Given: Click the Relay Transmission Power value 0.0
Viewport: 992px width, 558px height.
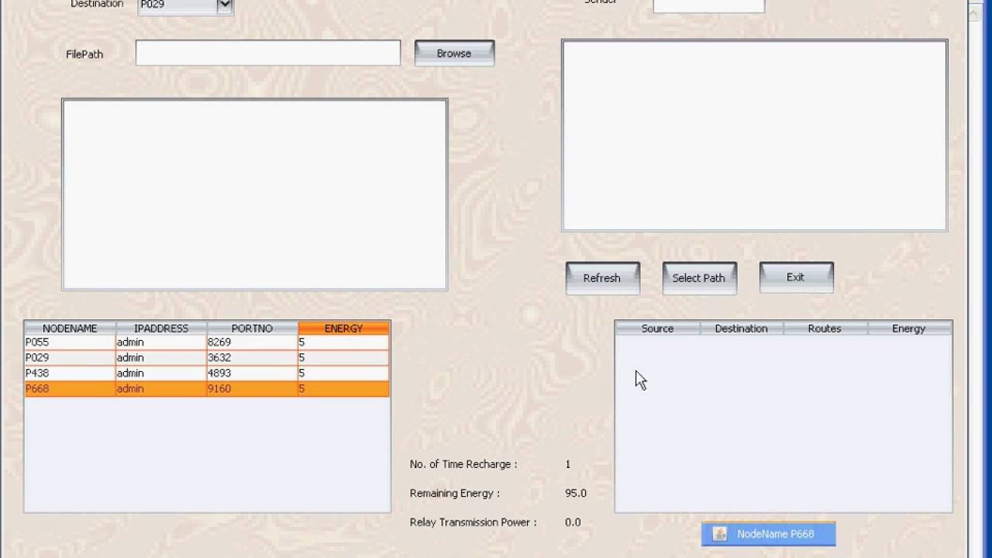Looking at the screenshot, I should 573,522.
